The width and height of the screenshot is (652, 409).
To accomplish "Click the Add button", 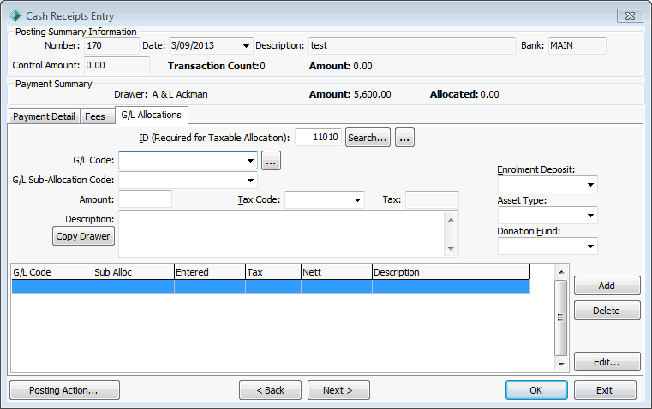I will 607,285.
